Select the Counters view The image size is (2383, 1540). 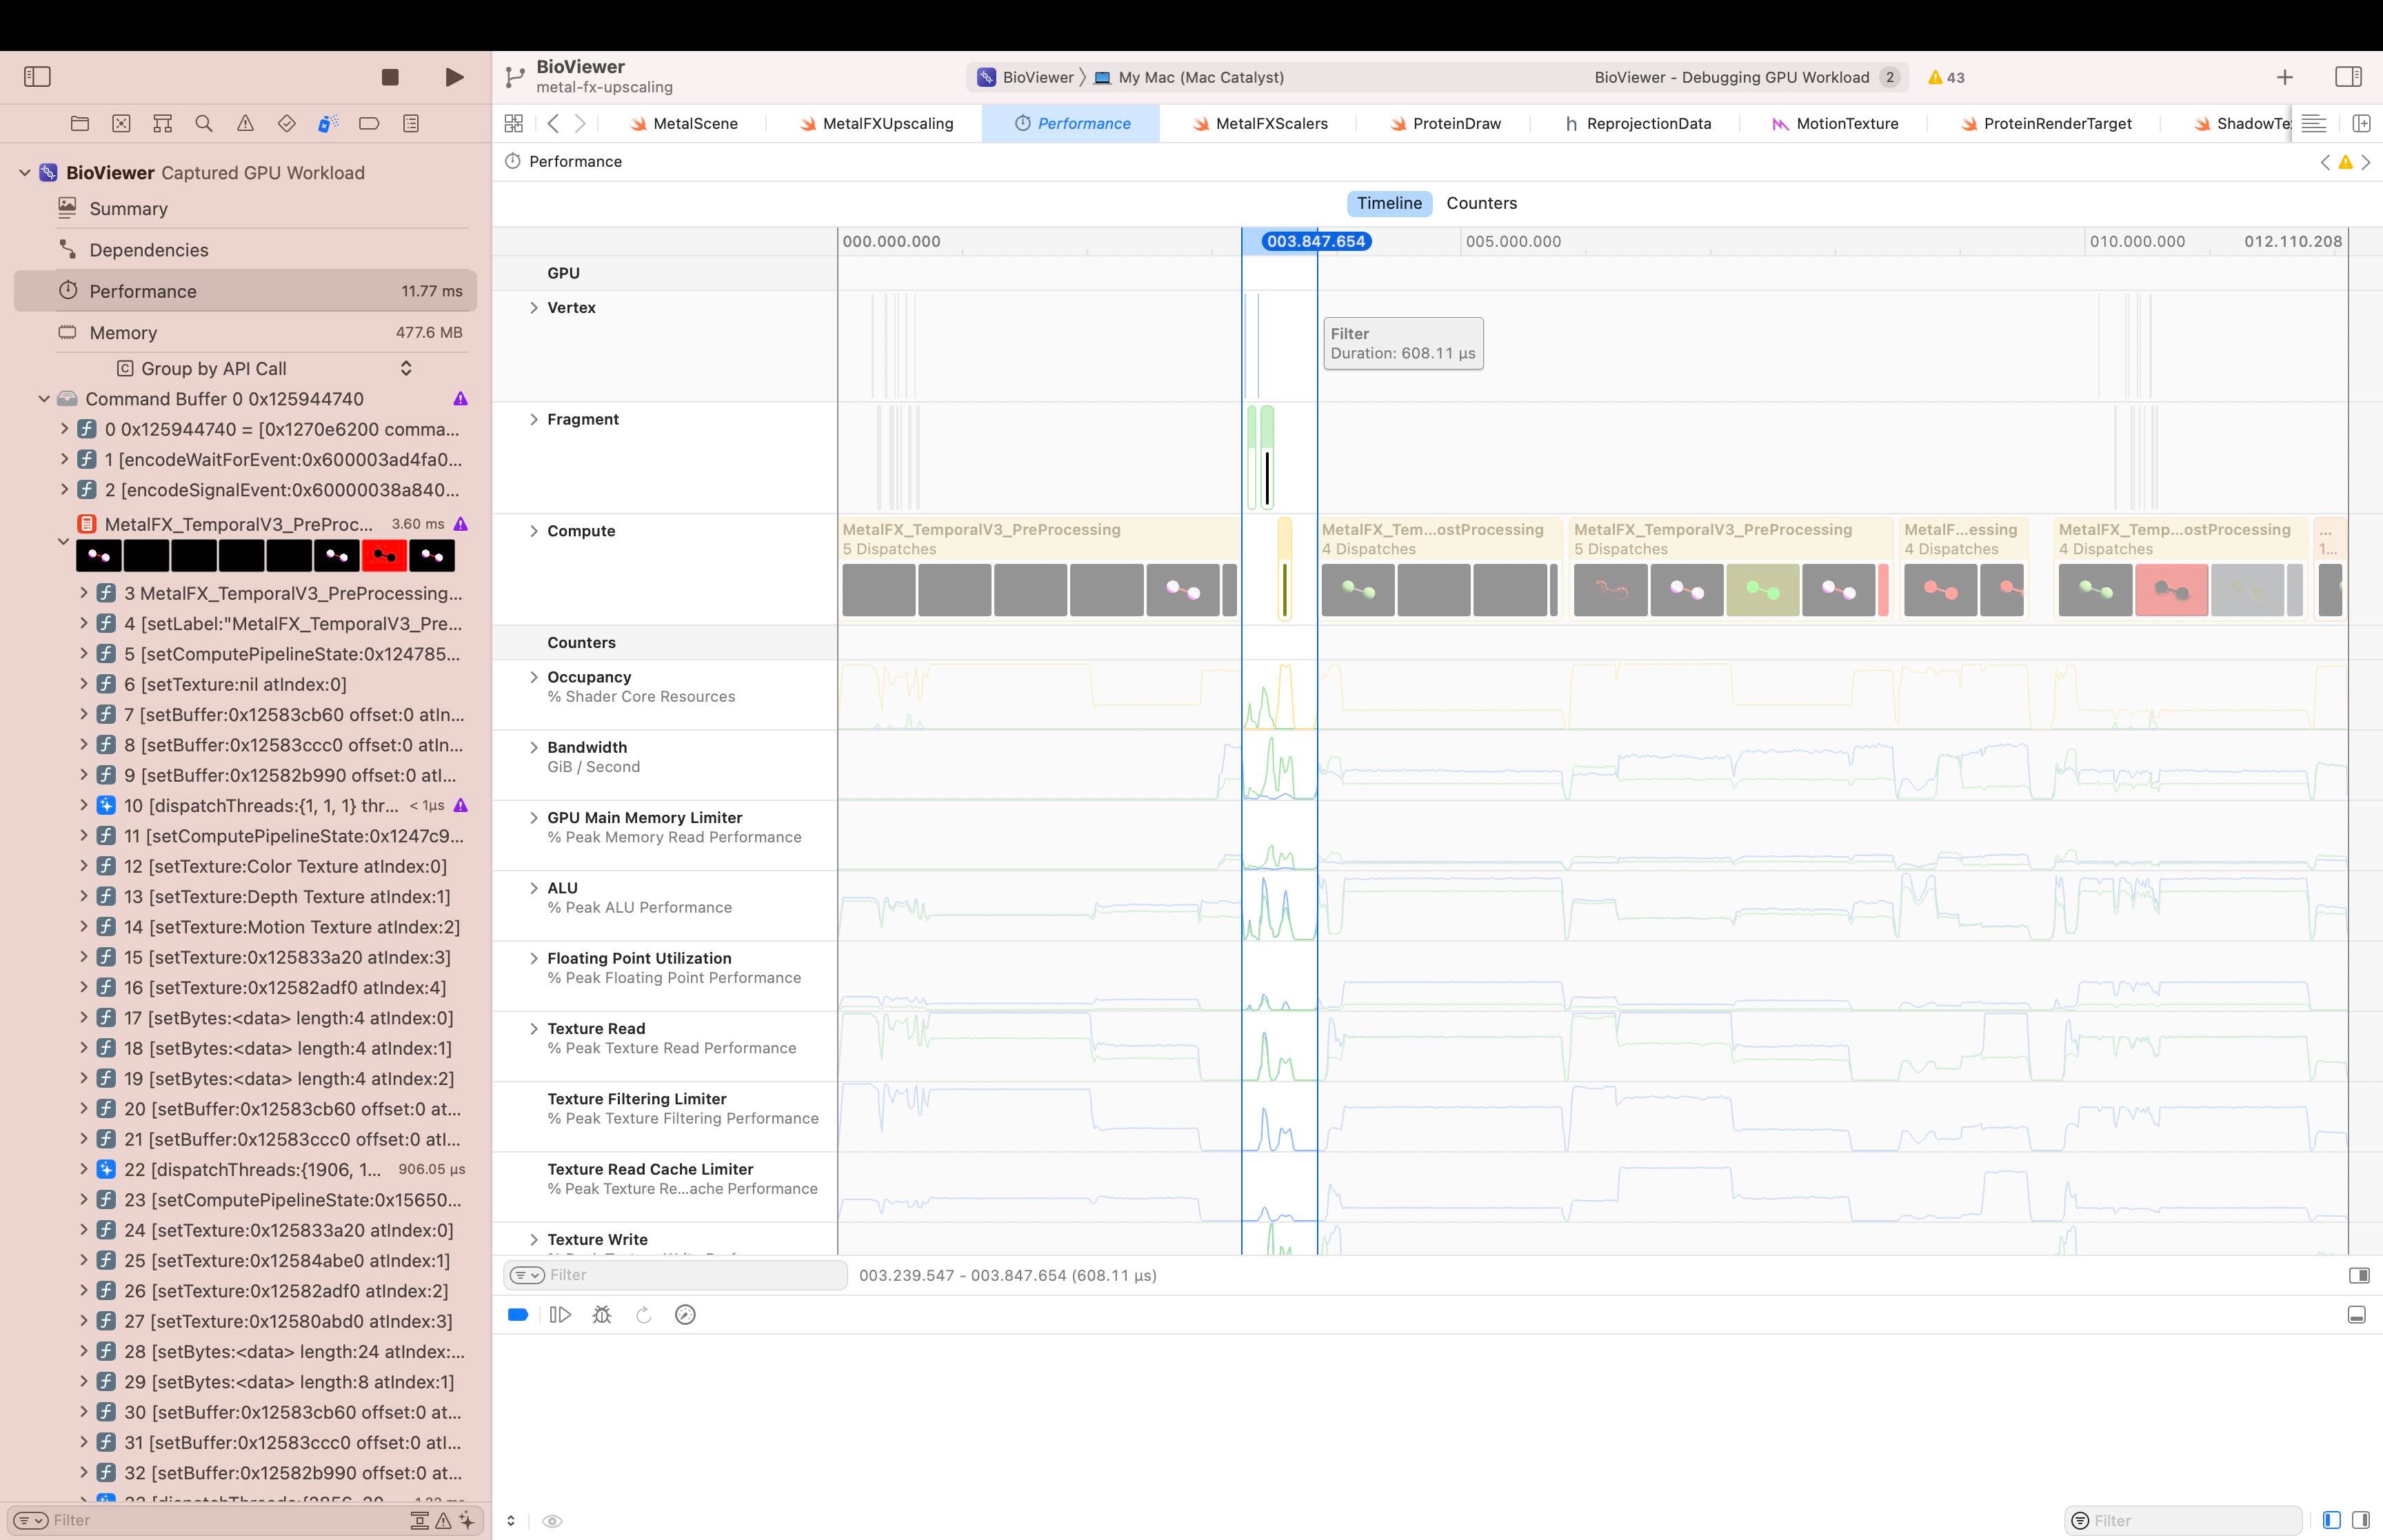click(x=1481, y=203)
